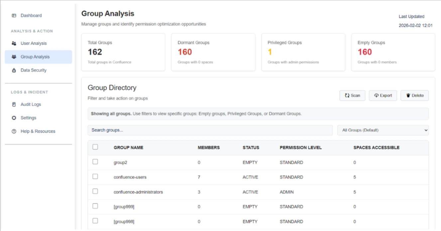Select the checkbox for confluence-administrators
Screen dimensions: 441x231
click(x=96, y=192)
